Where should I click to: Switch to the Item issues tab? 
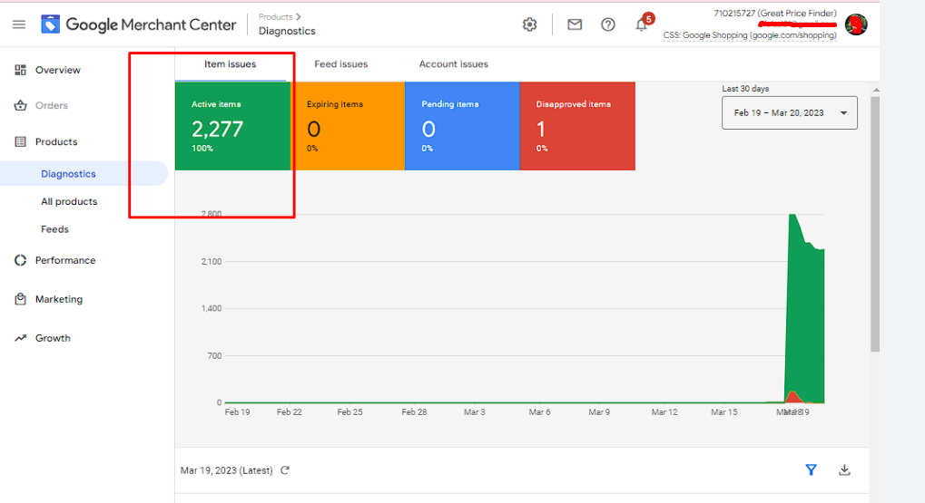pos(230,64)
